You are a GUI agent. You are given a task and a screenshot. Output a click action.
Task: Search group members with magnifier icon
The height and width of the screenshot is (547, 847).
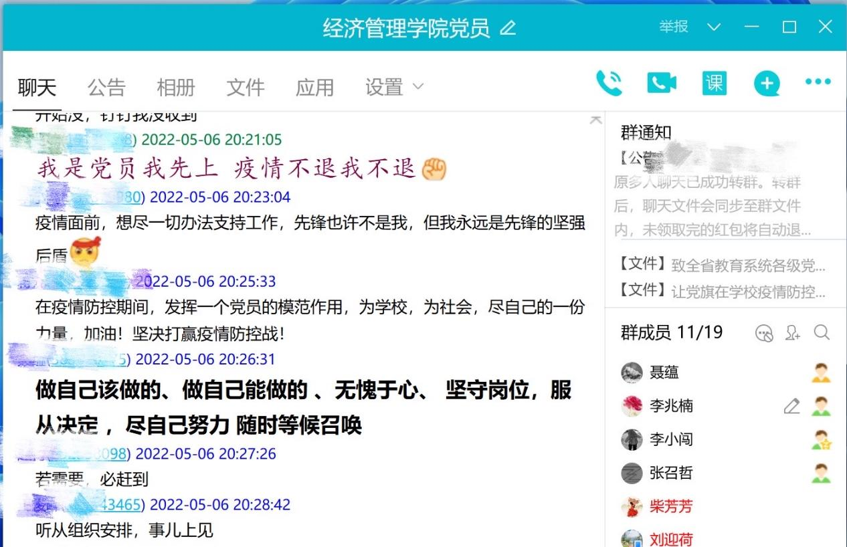tap(822, 332)
